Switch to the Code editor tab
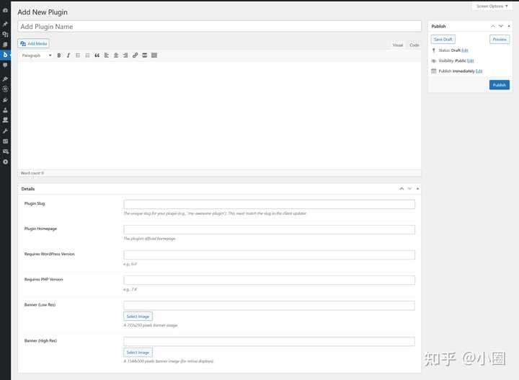This screenshot has height=380, width=519. pos(414,45)
